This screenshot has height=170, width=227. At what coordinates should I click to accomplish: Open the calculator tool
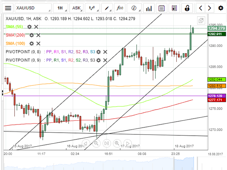click(x=174, y=8)
